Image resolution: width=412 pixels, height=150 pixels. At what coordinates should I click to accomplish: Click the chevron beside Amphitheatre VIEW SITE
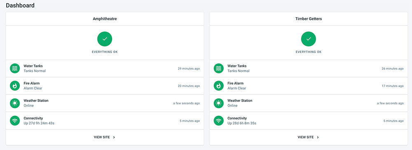point(114,137)
